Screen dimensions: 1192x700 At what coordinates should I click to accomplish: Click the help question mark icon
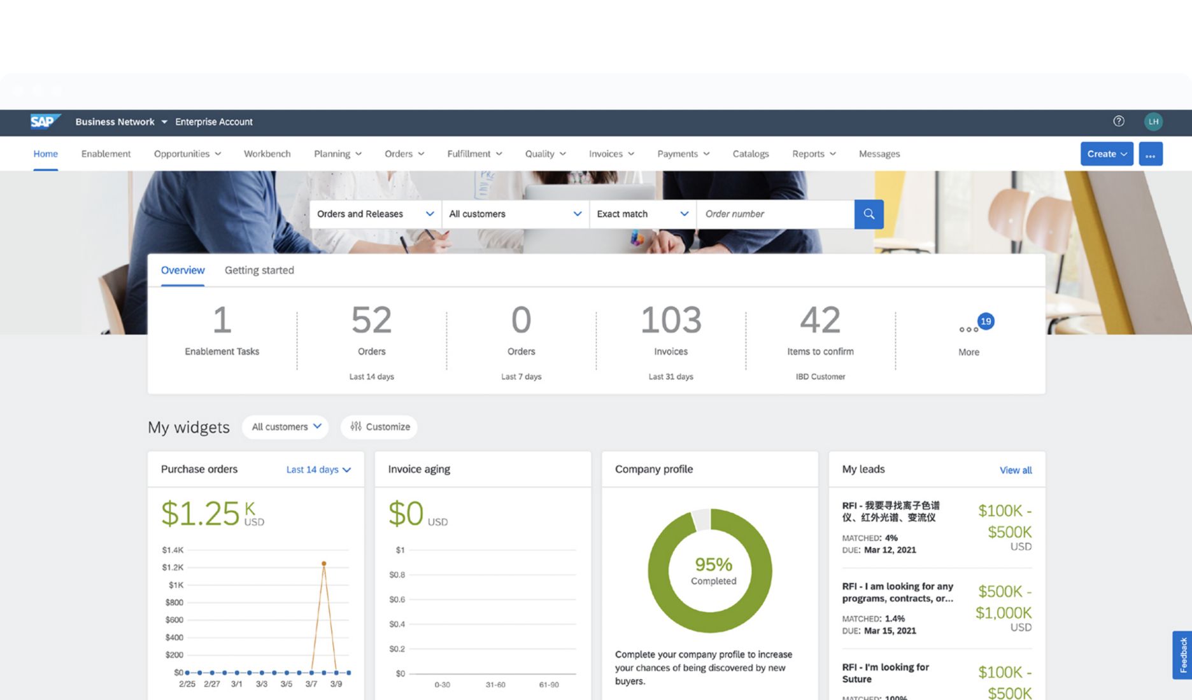tap(1119, 121)
